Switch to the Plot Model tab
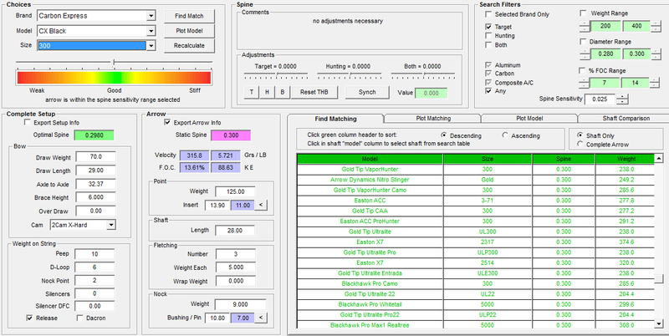 pos(529,118)
